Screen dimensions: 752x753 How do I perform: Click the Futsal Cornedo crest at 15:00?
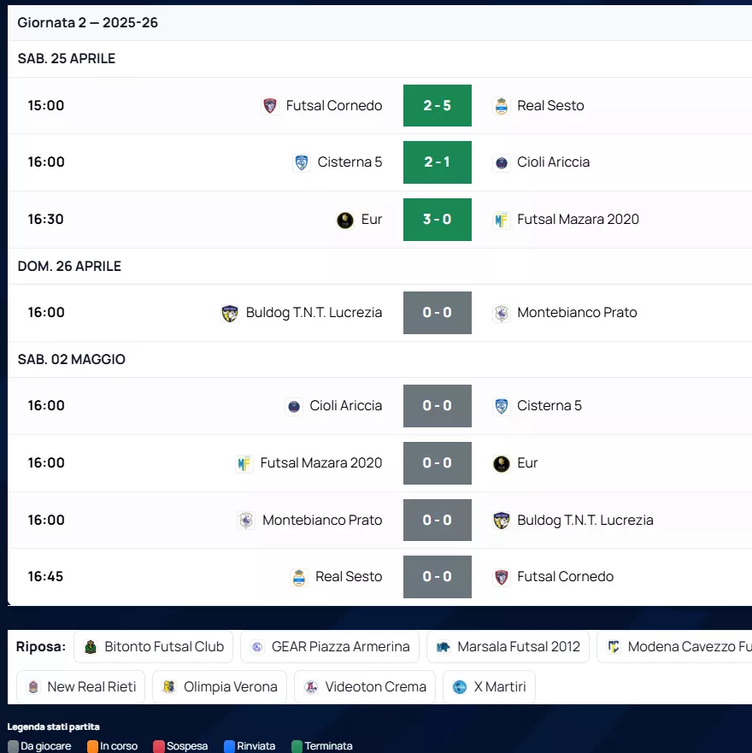270,106
